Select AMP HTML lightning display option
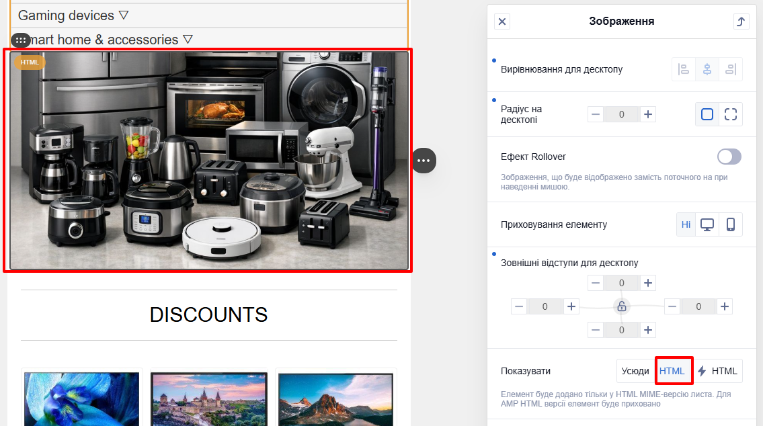The height and width of the screenshot is (426, 763). click(718, 371)
